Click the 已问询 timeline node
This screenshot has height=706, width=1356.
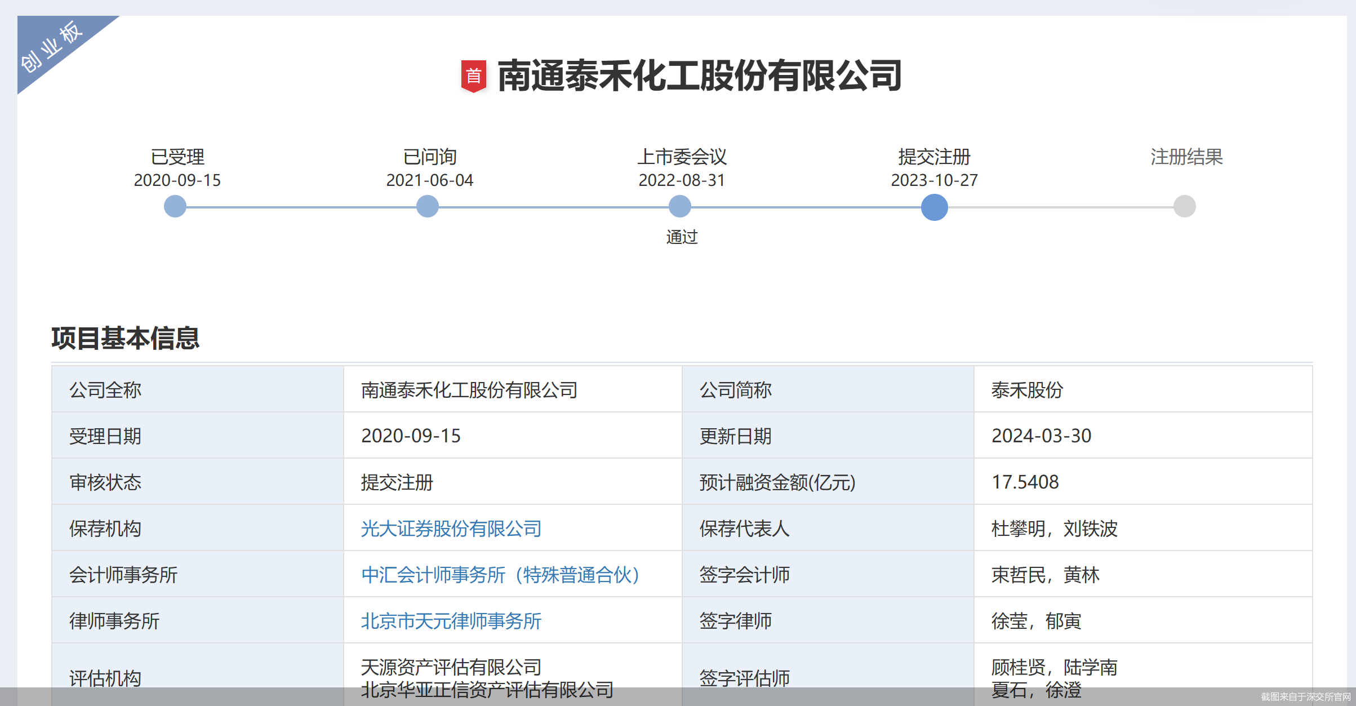428,206
